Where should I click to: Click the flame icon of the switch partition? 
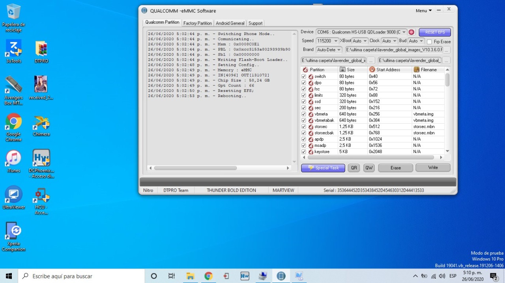(311, 76)
